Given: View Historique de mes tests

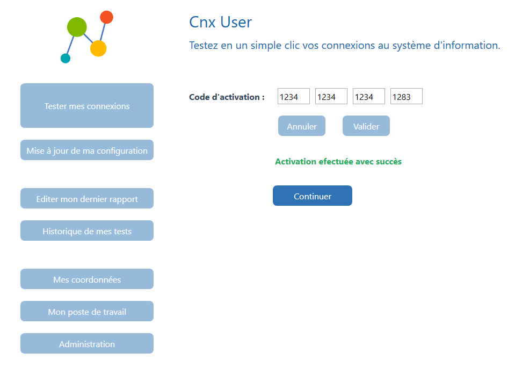Looking at the screenshot, I should pyautogui.click(x=87, y=231).
